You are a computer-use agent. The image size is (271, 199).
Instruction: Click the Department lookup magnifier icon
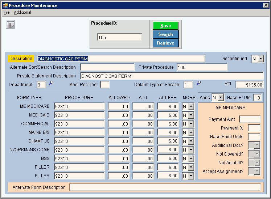(x=51, y=83)
